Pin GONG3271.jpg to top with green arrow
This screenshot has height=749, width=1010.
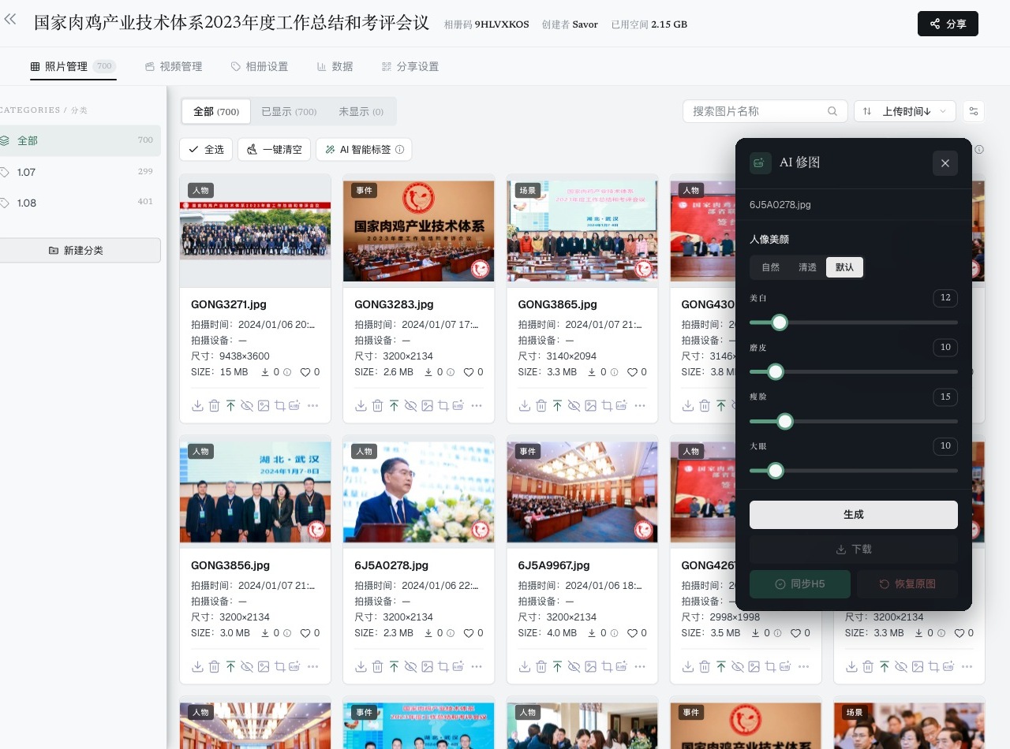pos(230,405)
